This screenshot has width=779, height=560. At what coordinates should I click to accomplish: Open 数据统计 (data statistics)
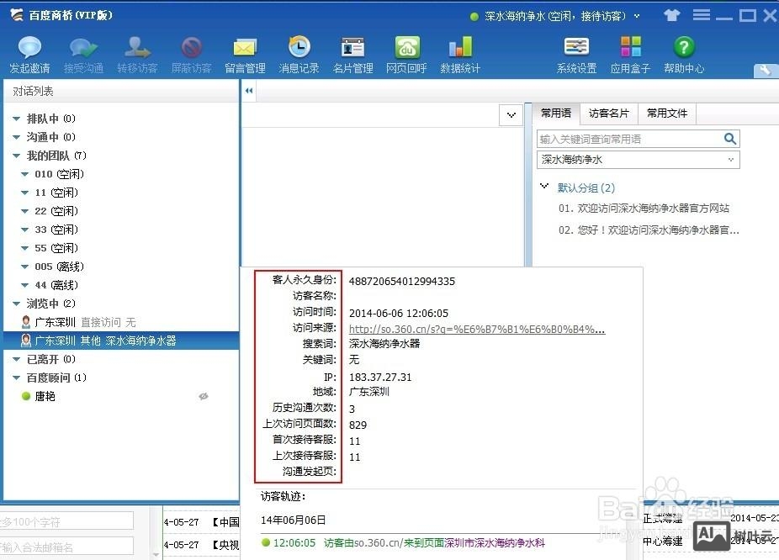pos(460,52)
